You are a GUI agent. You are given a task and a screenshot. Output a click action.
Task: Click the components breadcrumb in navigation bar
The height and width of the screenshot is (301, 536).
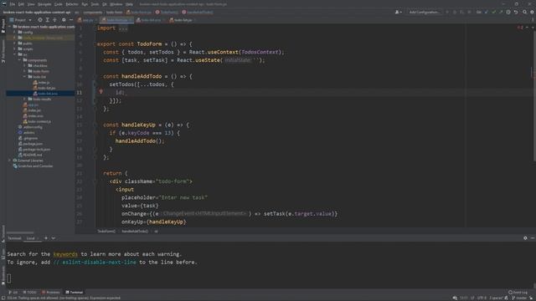pos(93,12)
